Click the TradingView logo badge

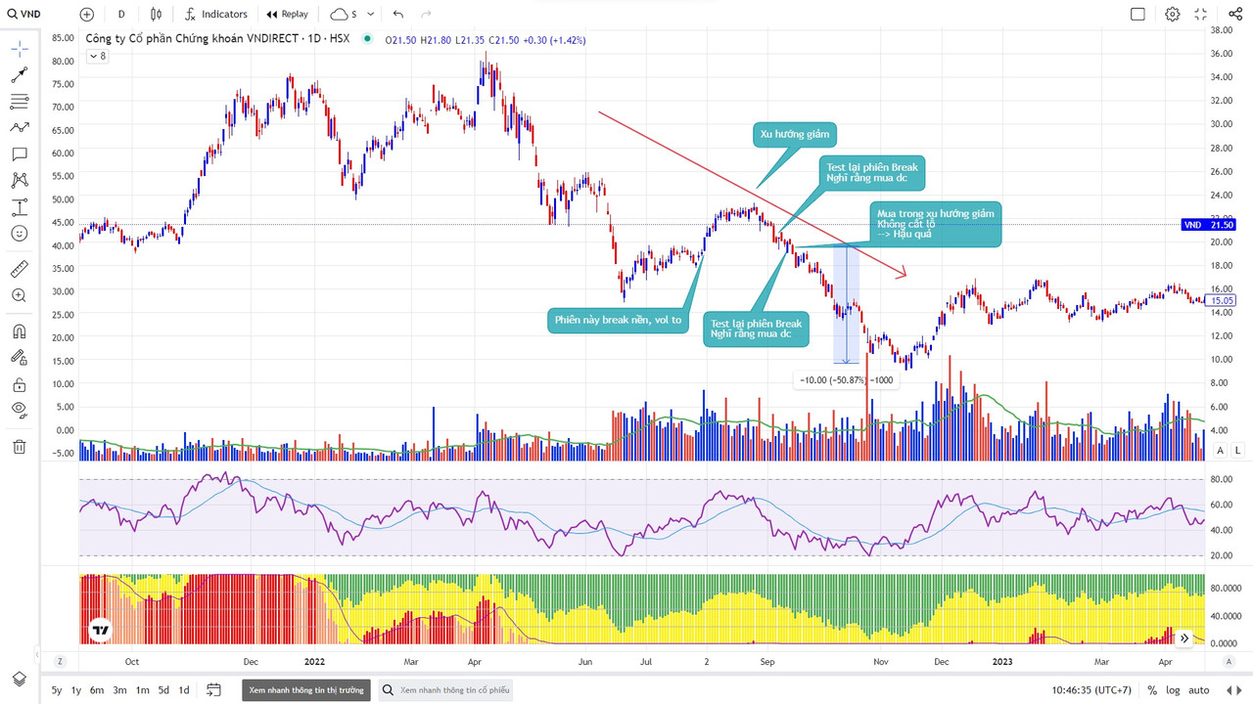99,631
